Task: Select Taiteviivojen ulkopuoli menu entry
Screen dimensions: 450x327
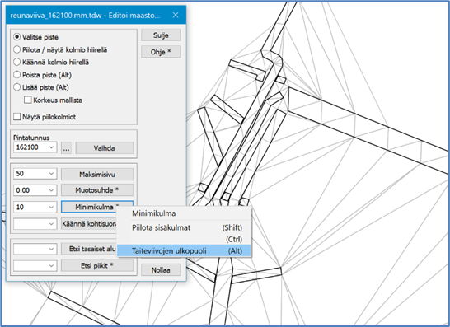Action: [184, 250]
